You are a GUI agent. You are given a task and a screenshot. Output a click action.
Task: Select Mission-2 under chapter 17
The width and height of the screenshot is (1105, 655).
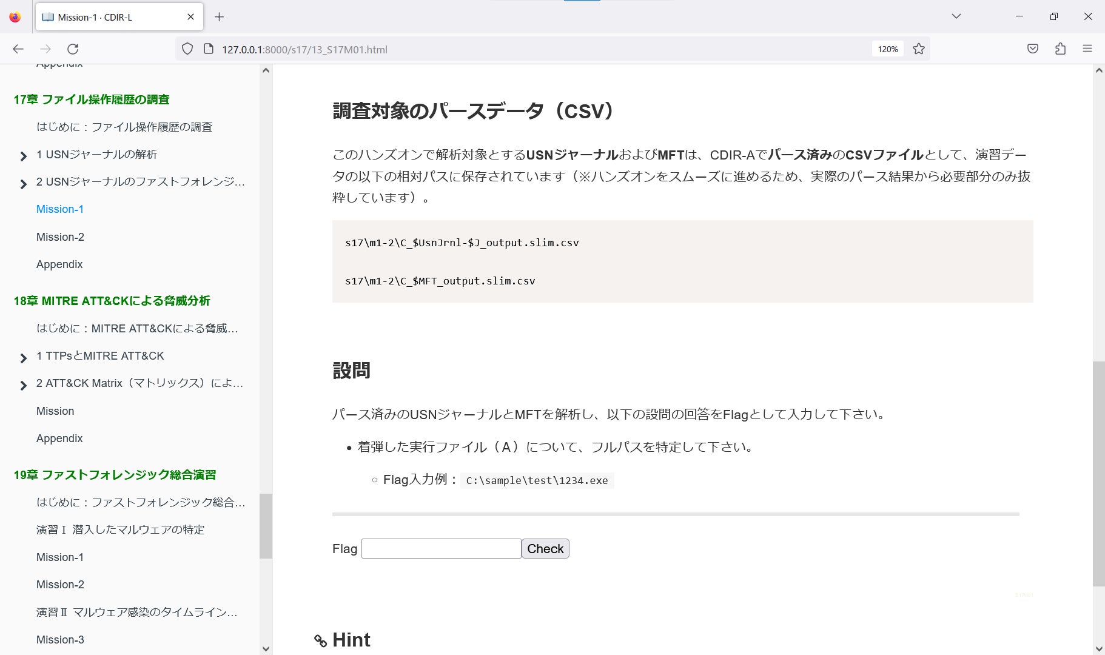click(x=60, y=237)
